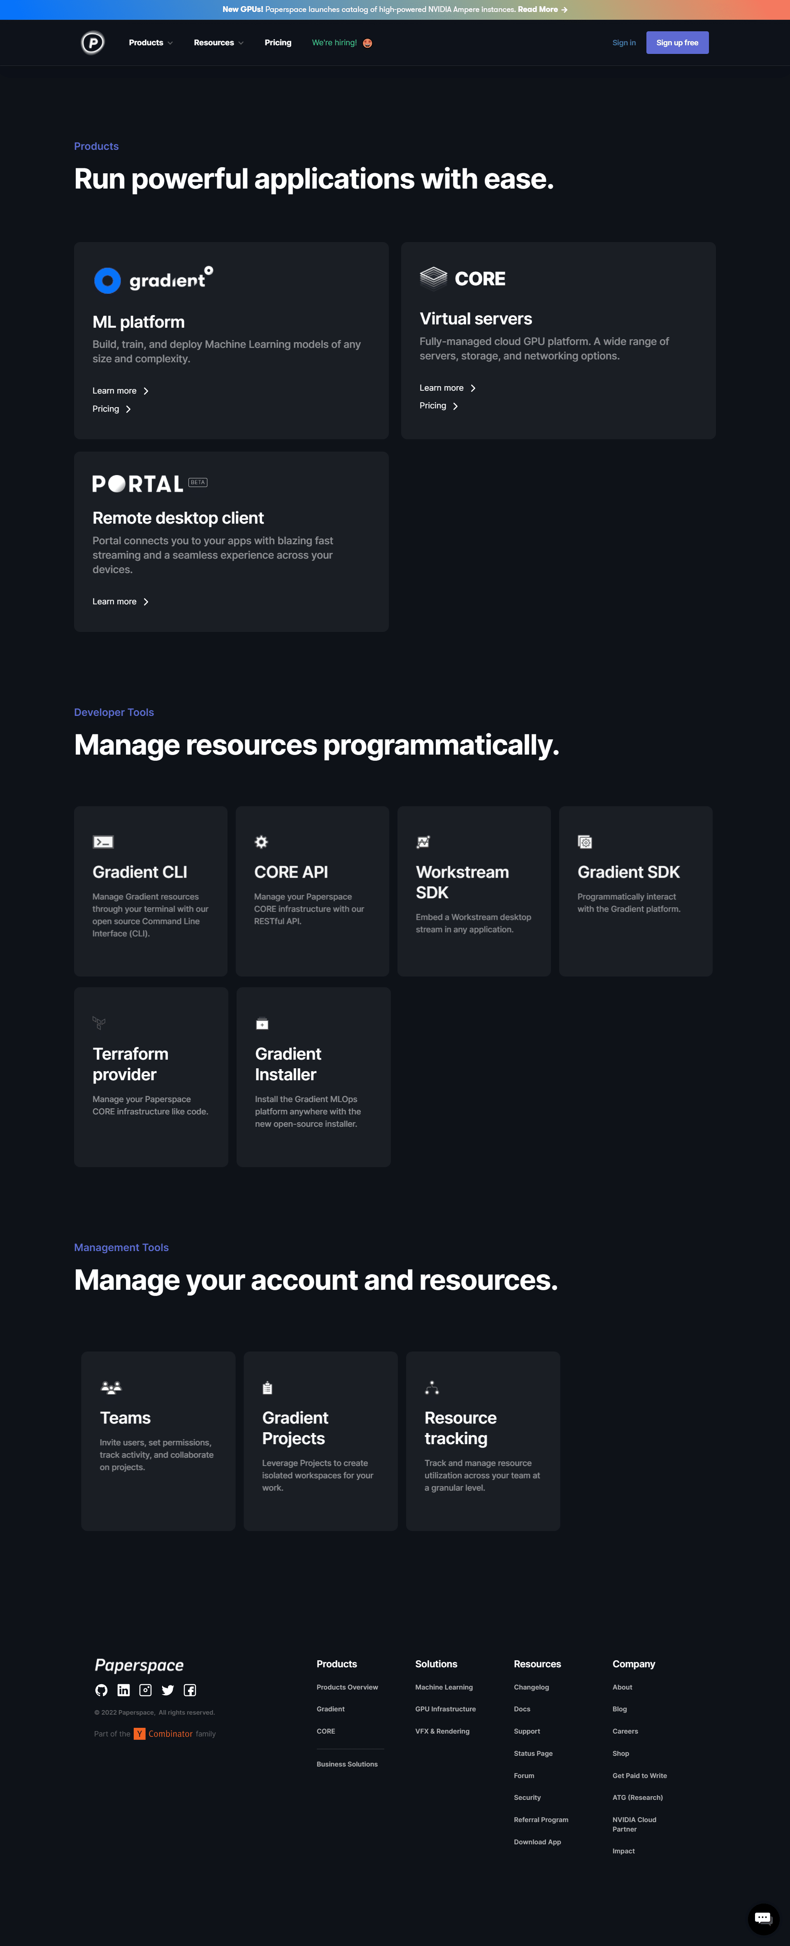Click the Teams people icon
Image resolution: width=790 pixels, height=1946 pixels.
111,1387
